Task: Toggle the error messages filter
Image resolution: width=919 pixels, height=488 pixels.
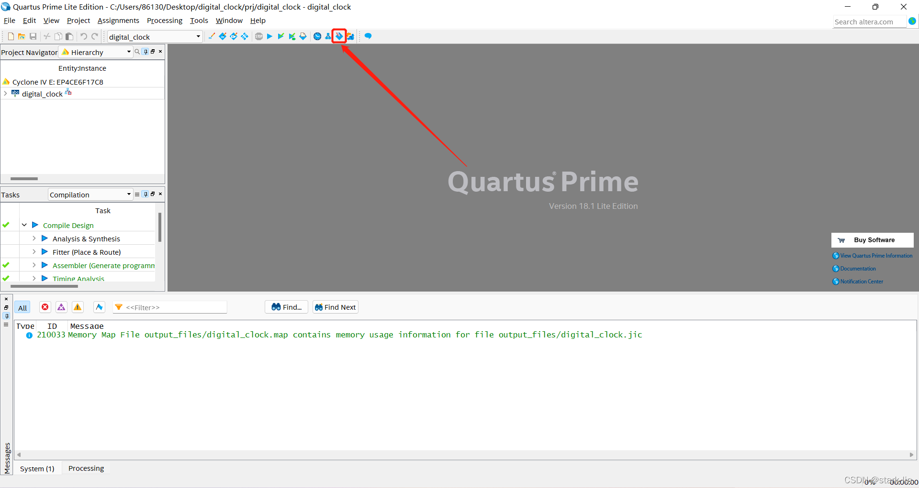Action: coord(45,307)
